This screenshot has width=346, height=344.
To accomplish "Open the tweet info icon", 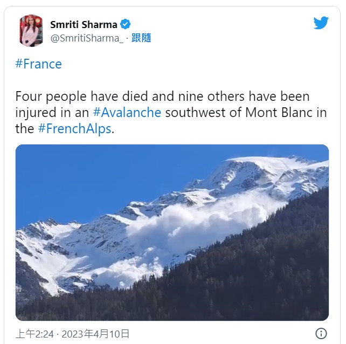I will pos(321,333).
